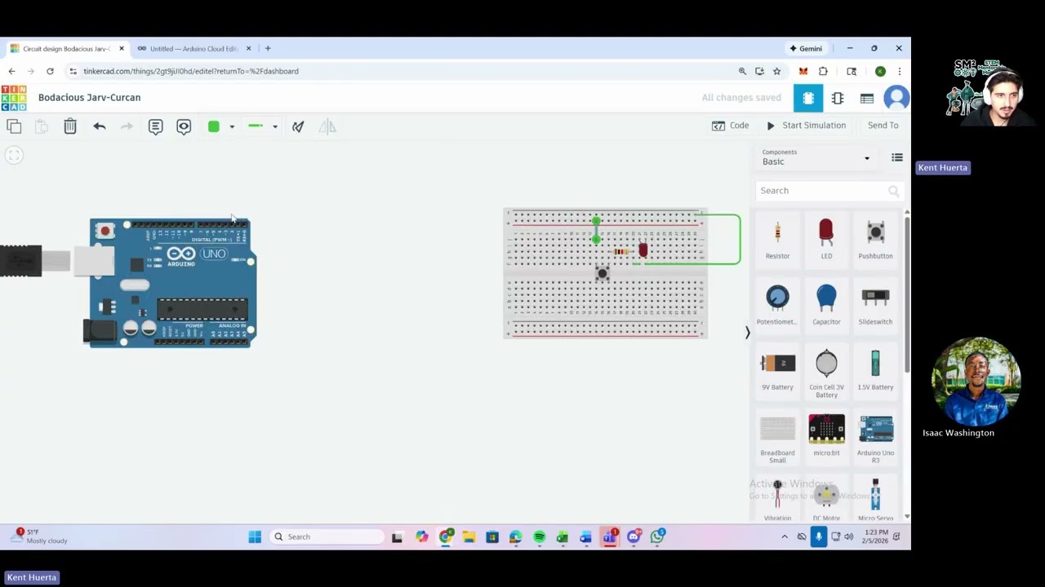The width and height of the screenshot is (1045, 587).
Task: Open the Code editor panel
Action: 731,126
